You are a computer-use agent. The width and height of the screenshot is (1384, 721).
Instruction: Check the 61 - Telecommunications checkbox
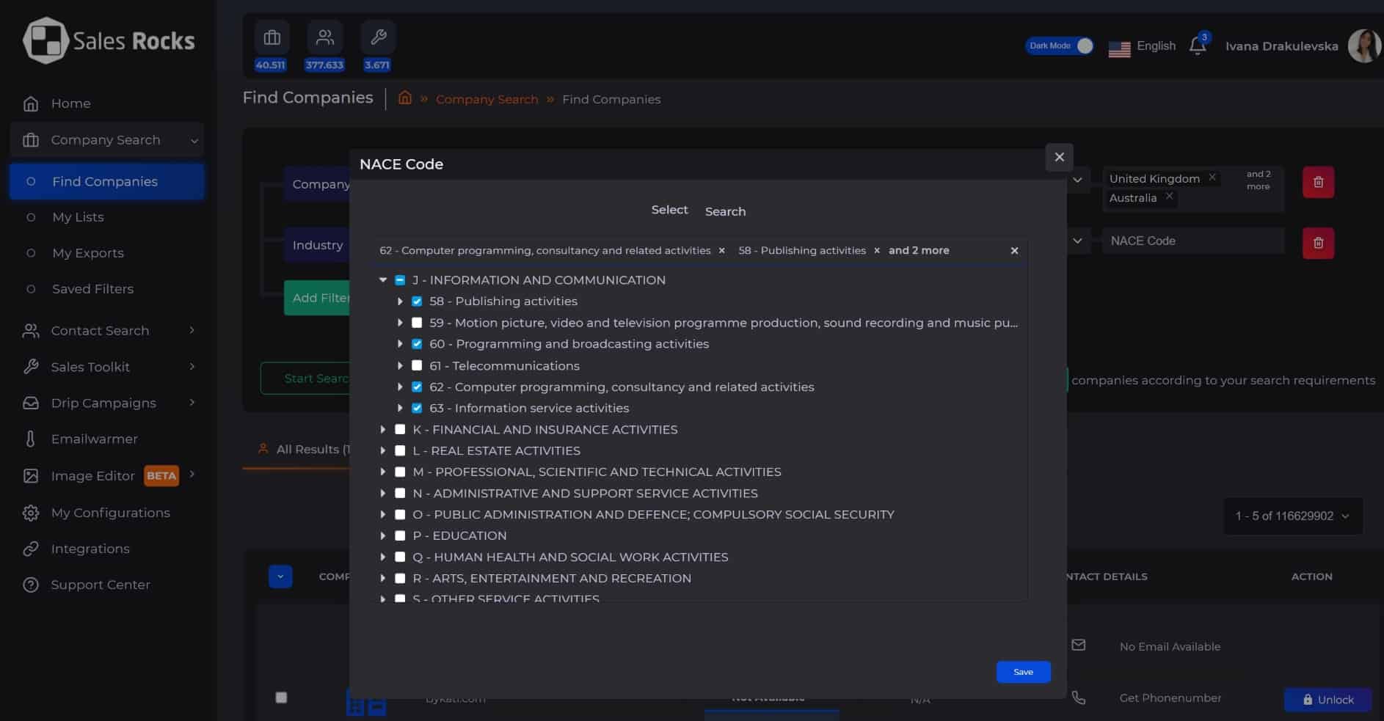pos(417,365)
